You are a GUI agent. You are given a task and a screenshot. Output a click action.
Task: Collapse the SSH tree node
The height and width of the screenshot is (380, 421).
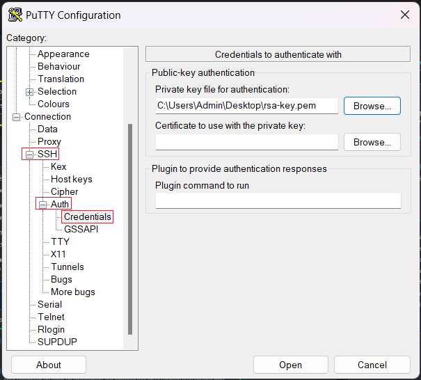click(29, 155)
